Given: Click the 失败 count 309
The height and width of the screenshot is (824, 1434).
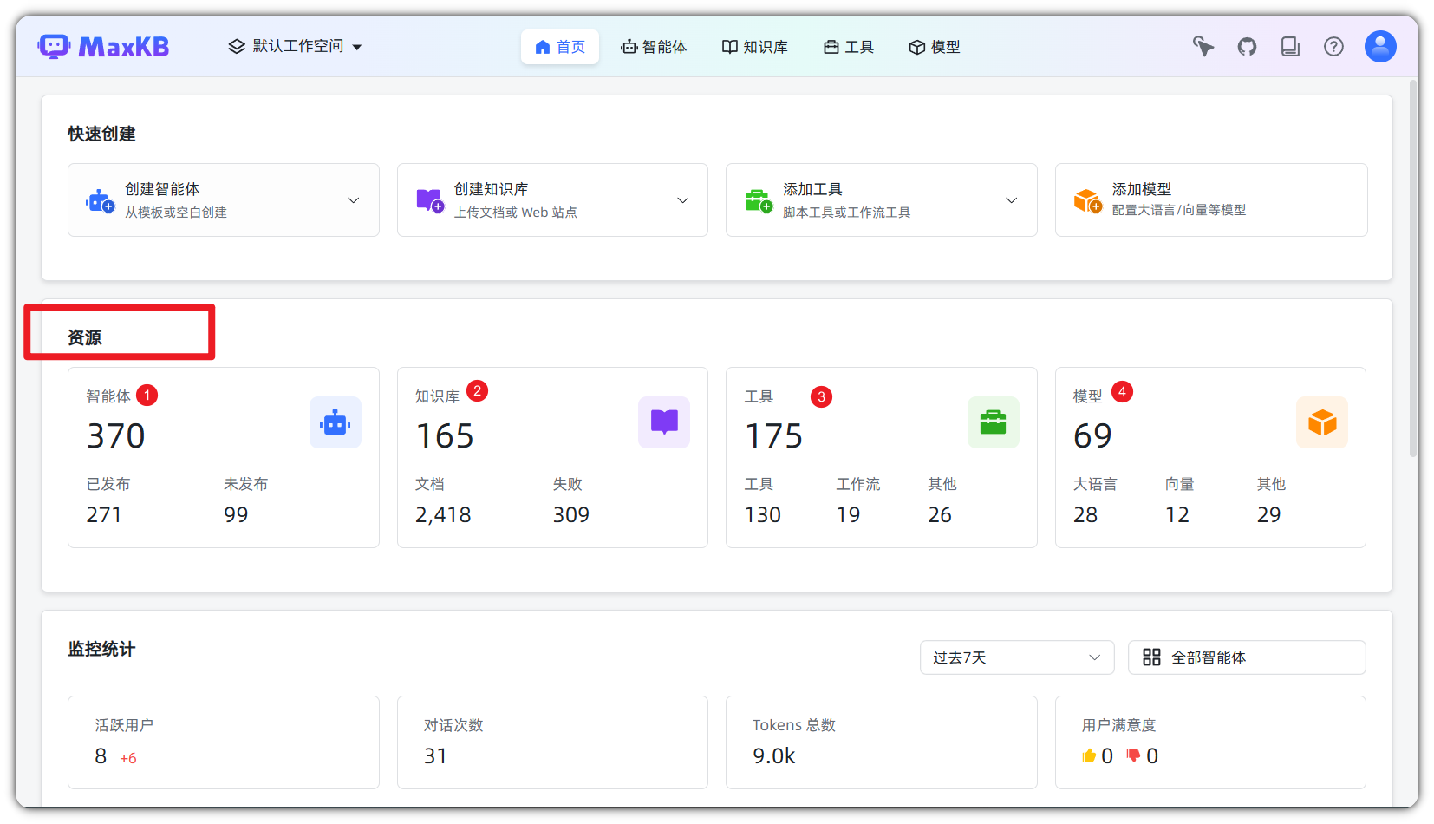Looking at the screenshot, I should coord(571,515).
